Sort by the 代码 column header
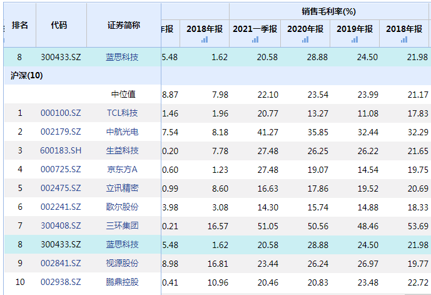Viewport: 431px width, 295px height. tap(59, 25)
